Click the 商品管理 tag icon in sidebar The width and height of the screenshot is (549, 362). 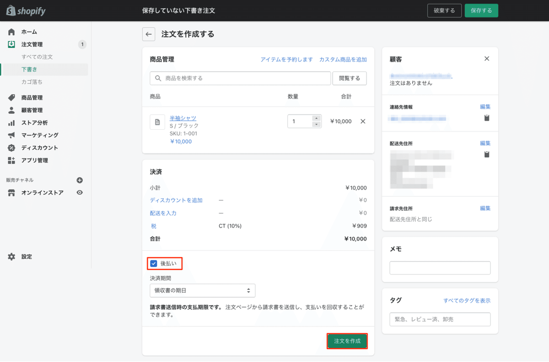12,98
